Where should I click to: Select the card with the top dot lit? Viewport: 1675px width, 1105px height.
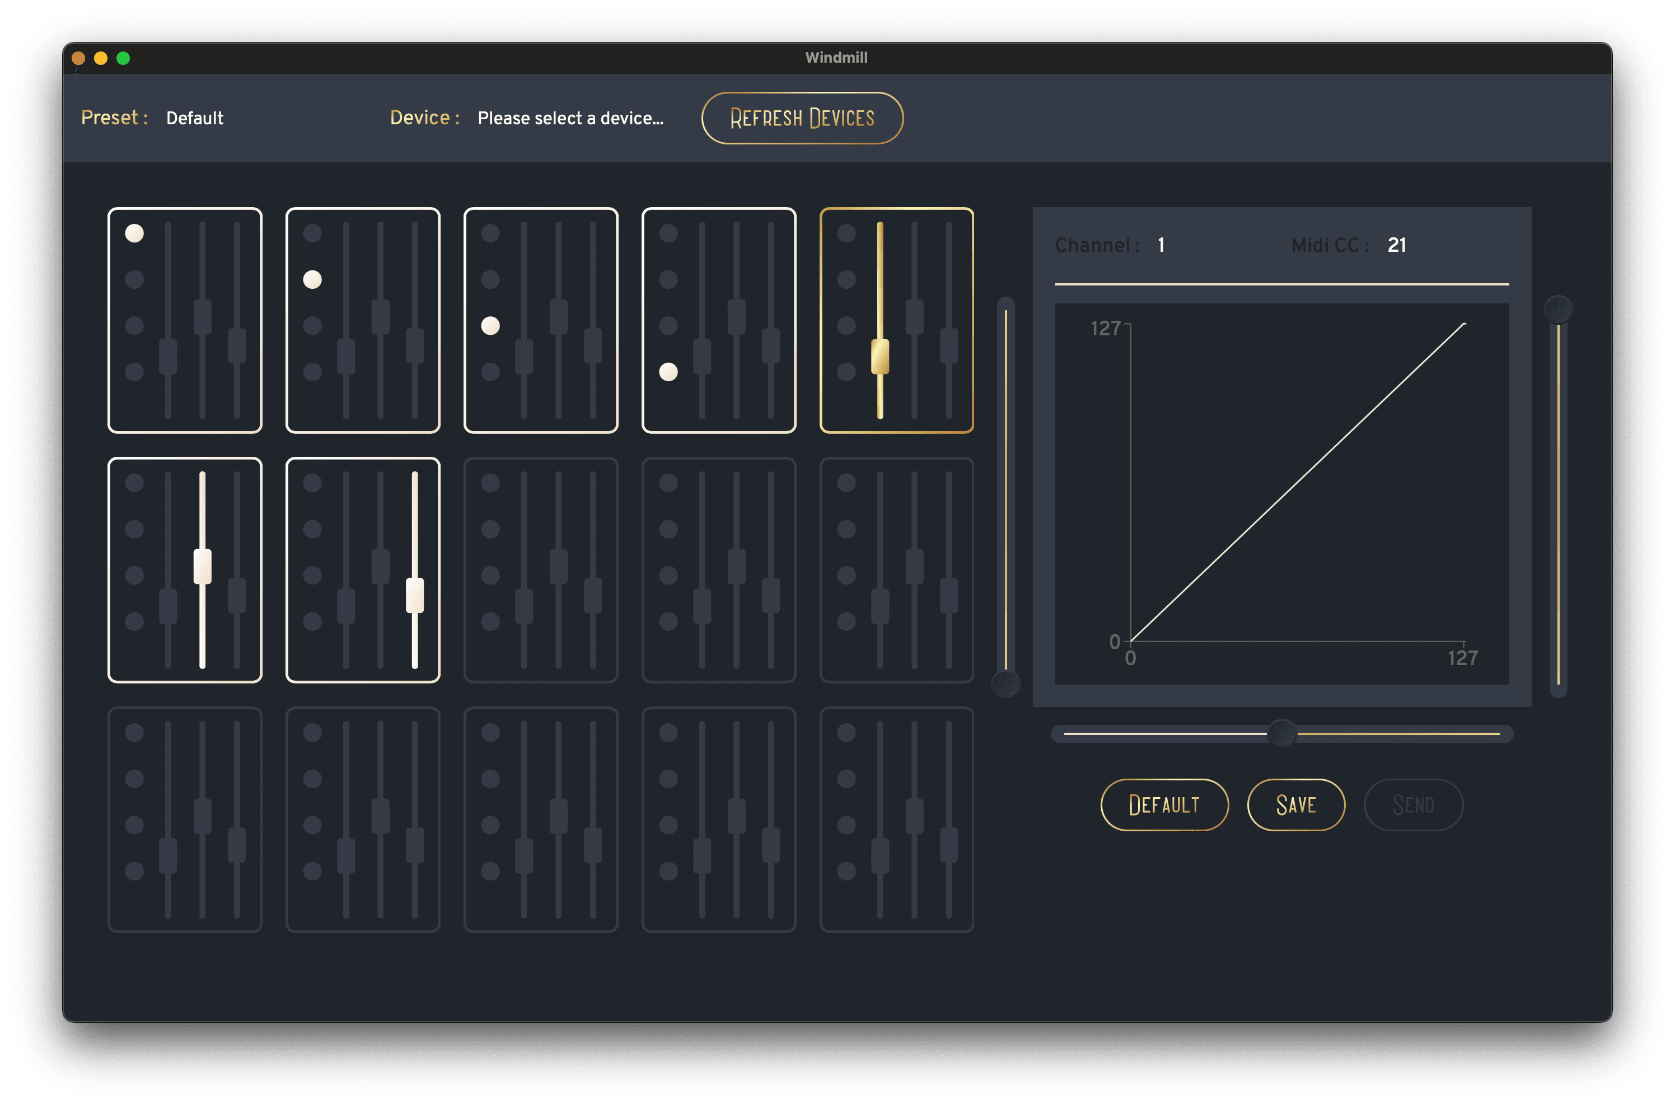(x=185, y=320)
